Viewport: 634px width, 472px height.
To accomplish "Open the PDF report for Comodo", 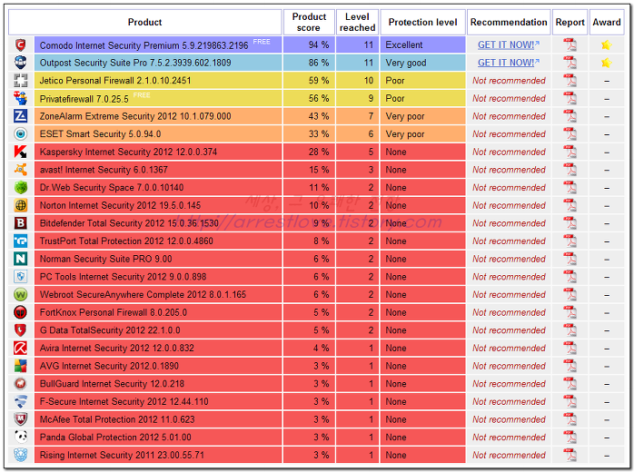I will pos(570,44).
